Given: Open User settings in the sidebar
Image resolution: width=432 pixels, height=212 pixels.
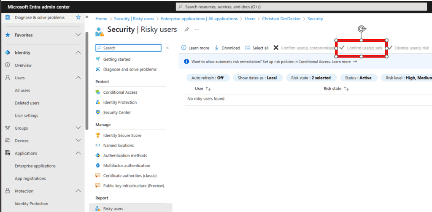Looking at the screenshot, I should (x=27, y=116).
